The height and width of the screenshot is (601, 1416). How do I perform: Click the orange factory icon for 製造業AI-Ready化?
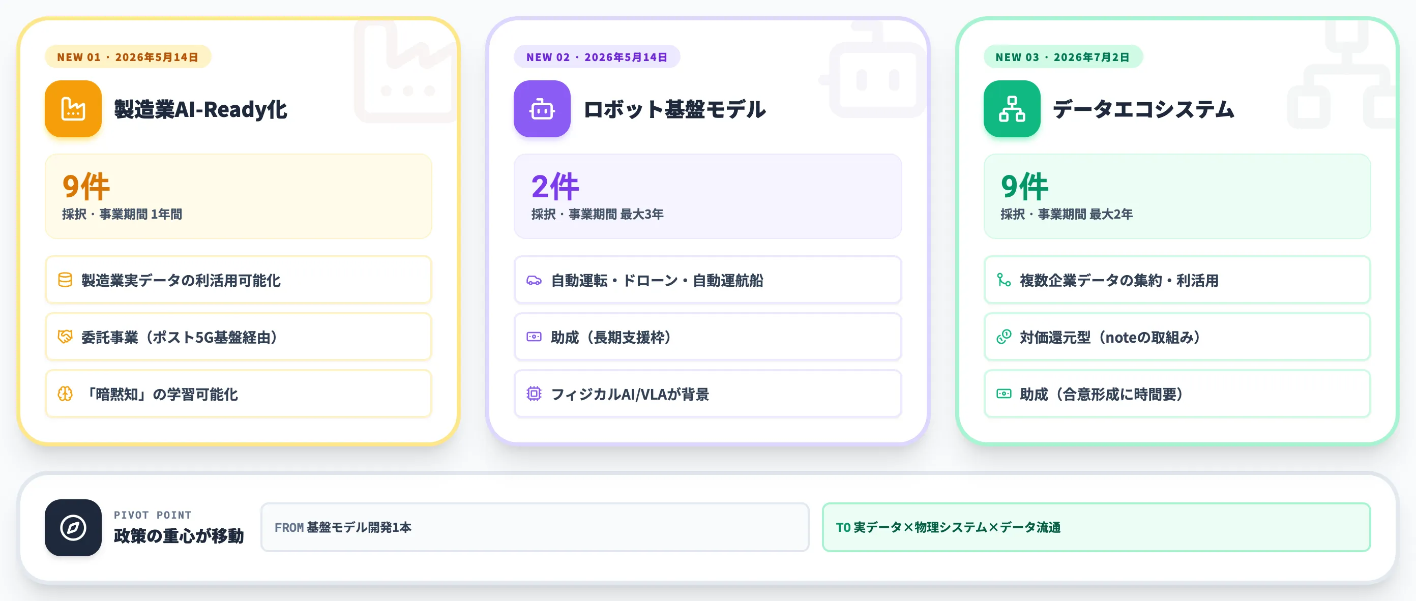pos(73,109)
